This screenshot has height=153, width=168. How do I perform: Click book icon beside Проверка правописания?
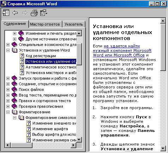tap(14, 106)
